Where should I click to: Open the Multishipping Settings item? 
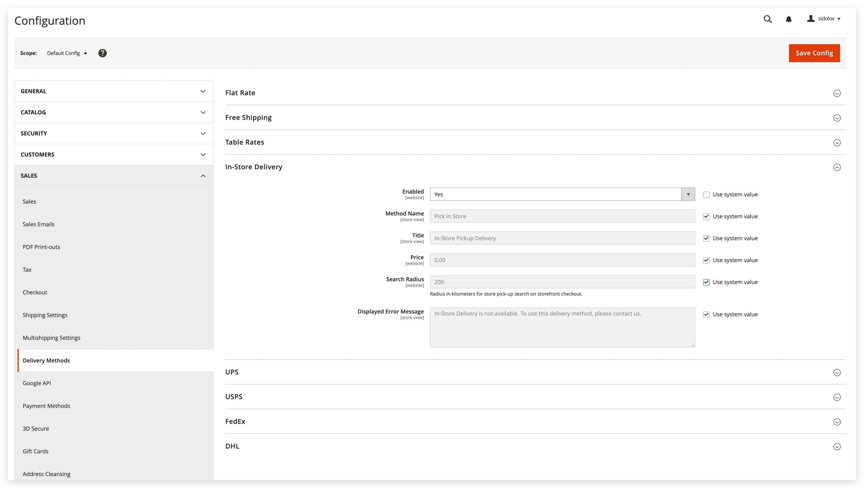(51, 338)
